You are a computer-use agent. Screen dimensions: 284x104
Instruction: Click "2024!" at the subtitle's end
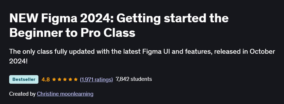[x=18, y=61]
